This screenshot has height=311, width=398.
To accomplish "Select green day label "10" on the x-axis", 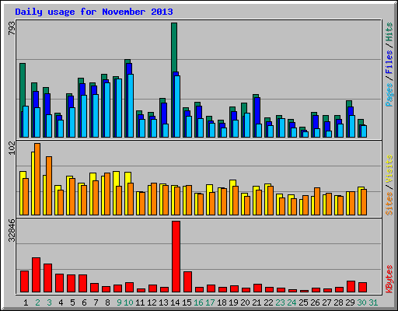I will coord(128,302).
